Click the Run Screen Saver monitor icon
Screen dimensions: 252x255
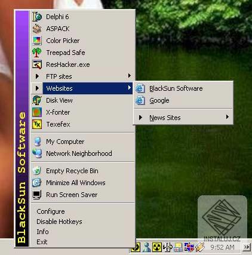coord(37,195)
